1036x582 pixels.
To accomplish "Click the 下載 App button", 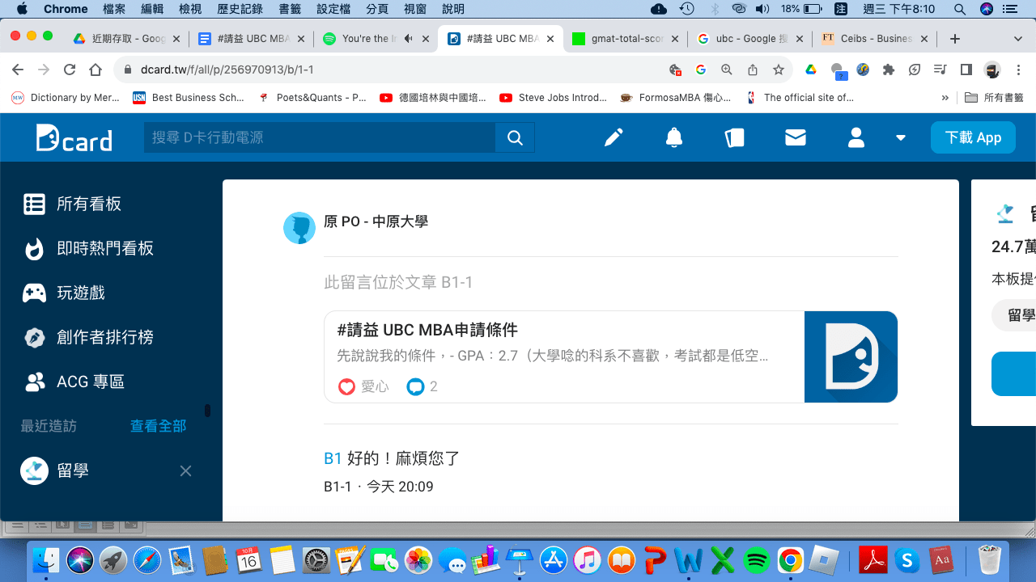I will pos(973,137).
